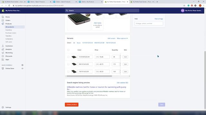The width and height of the screenshot is (206, 115).
Task: Click the search magnifier icon
Action: (67, 11)
